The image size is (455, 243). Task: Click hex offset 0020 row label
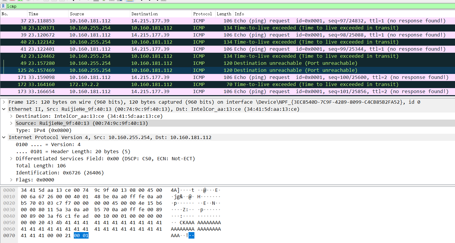(x=9, y=203)
